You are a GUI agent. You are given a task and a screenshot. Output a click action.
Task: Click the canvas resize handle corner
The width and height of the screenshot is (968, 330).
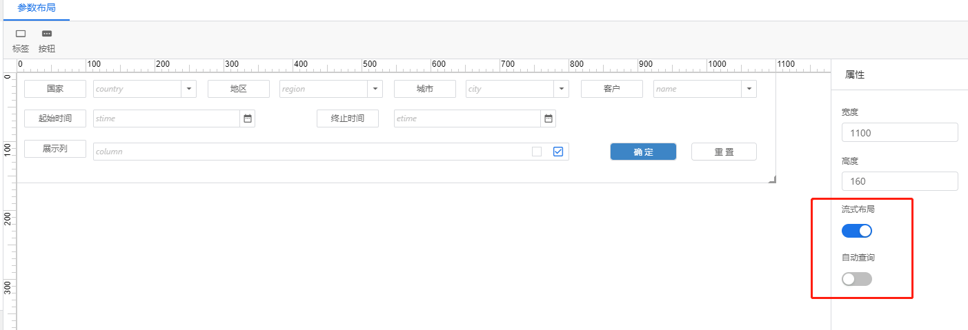(772, 179)
